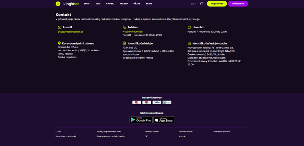Open the FAQ footer link

tap(146, 136)
